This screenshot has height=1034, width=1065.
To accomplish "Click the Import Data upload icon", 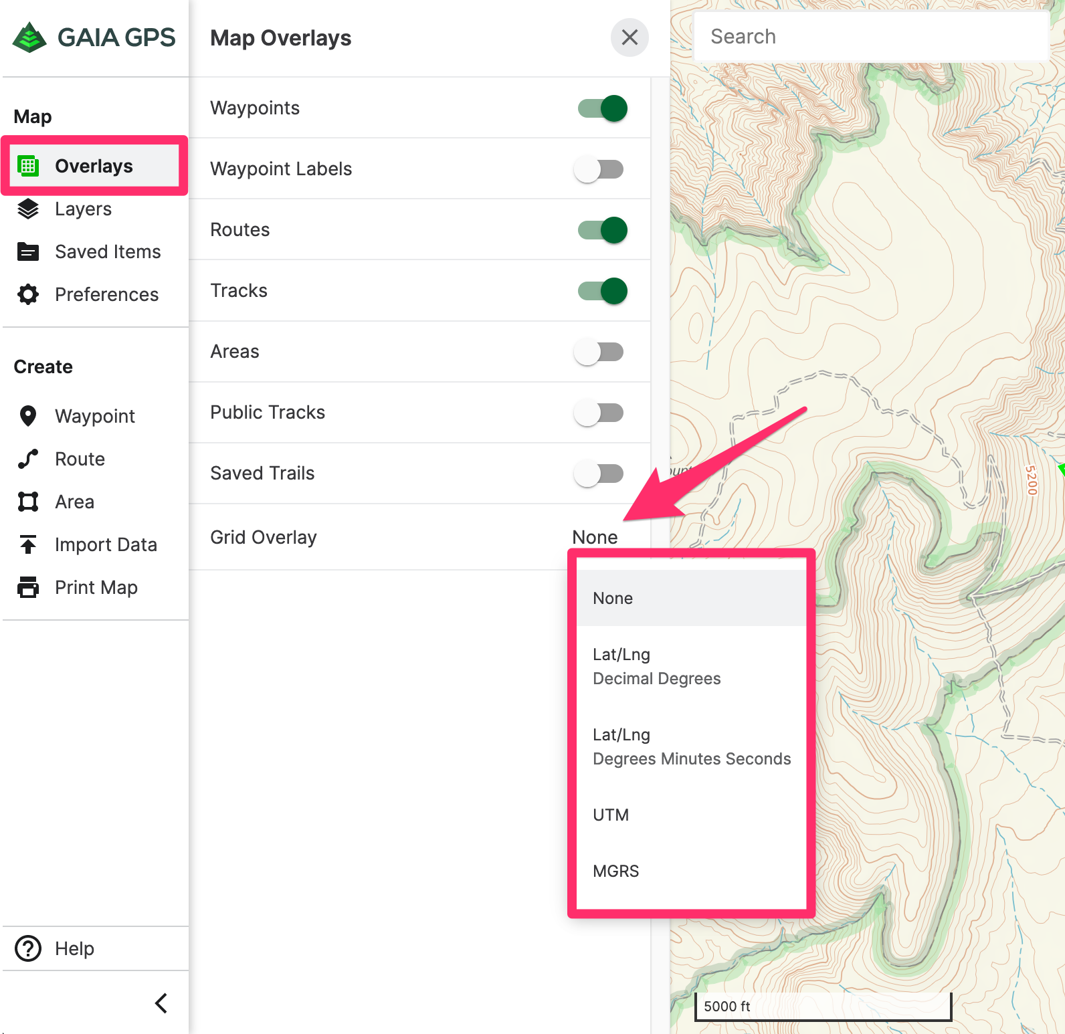I will (28, 544).
